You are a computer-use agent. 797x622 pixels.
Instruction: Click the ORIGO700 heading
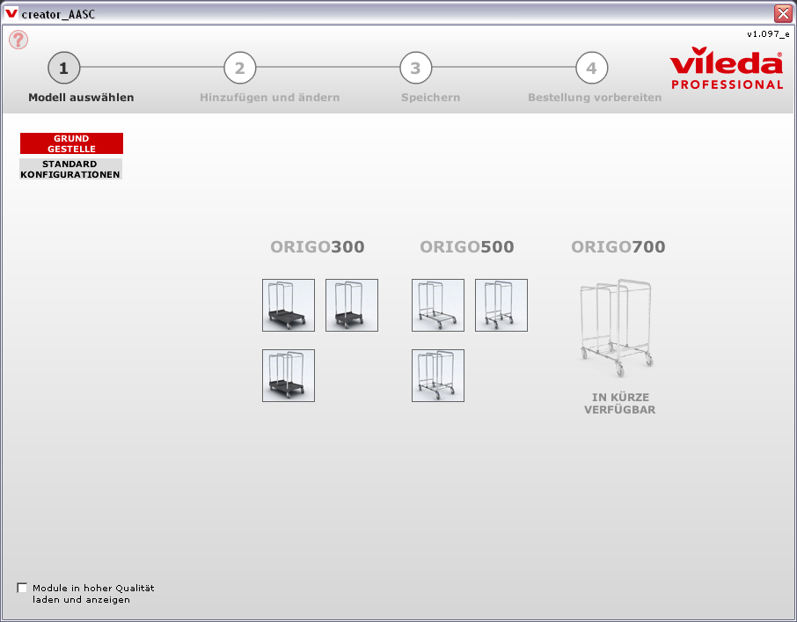618,247
